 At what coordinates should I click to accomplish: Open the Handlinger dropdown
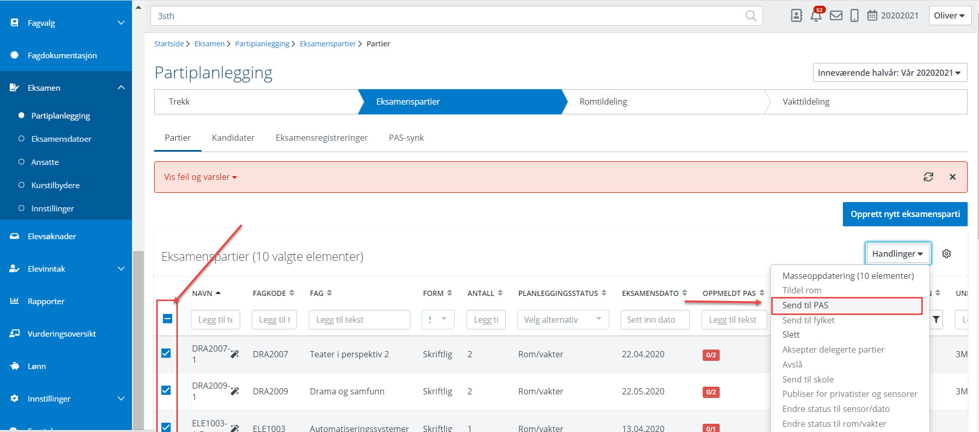[898, 254]
